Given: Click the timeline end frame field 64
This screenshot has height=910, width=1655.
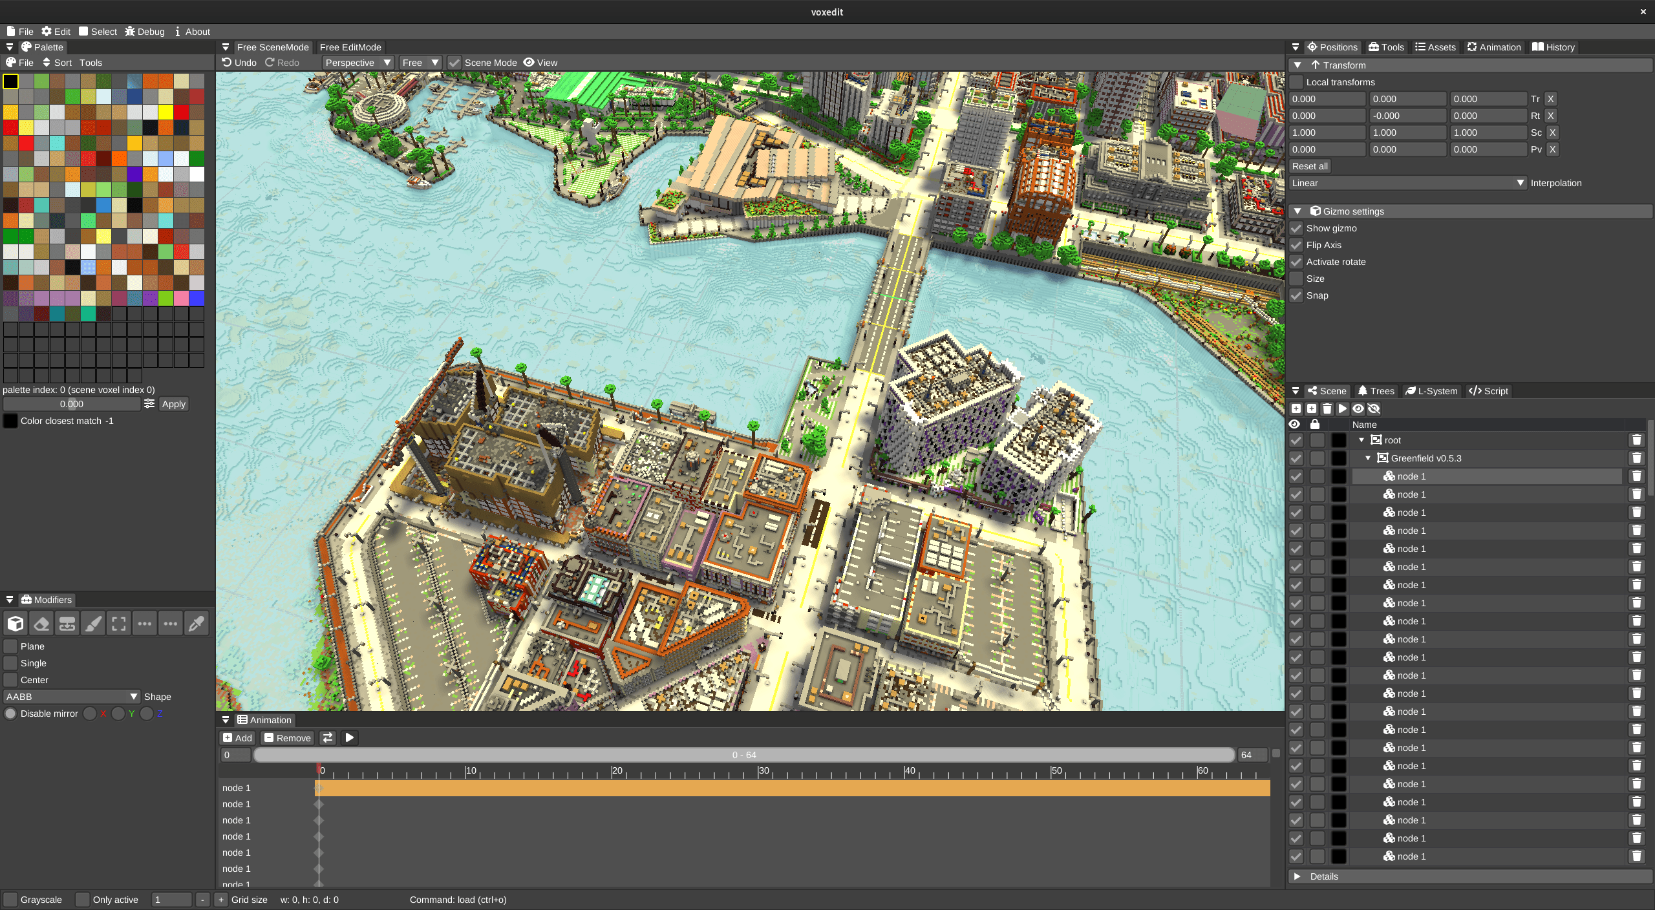Looking at the screenshot, I should pos(1252,755).
